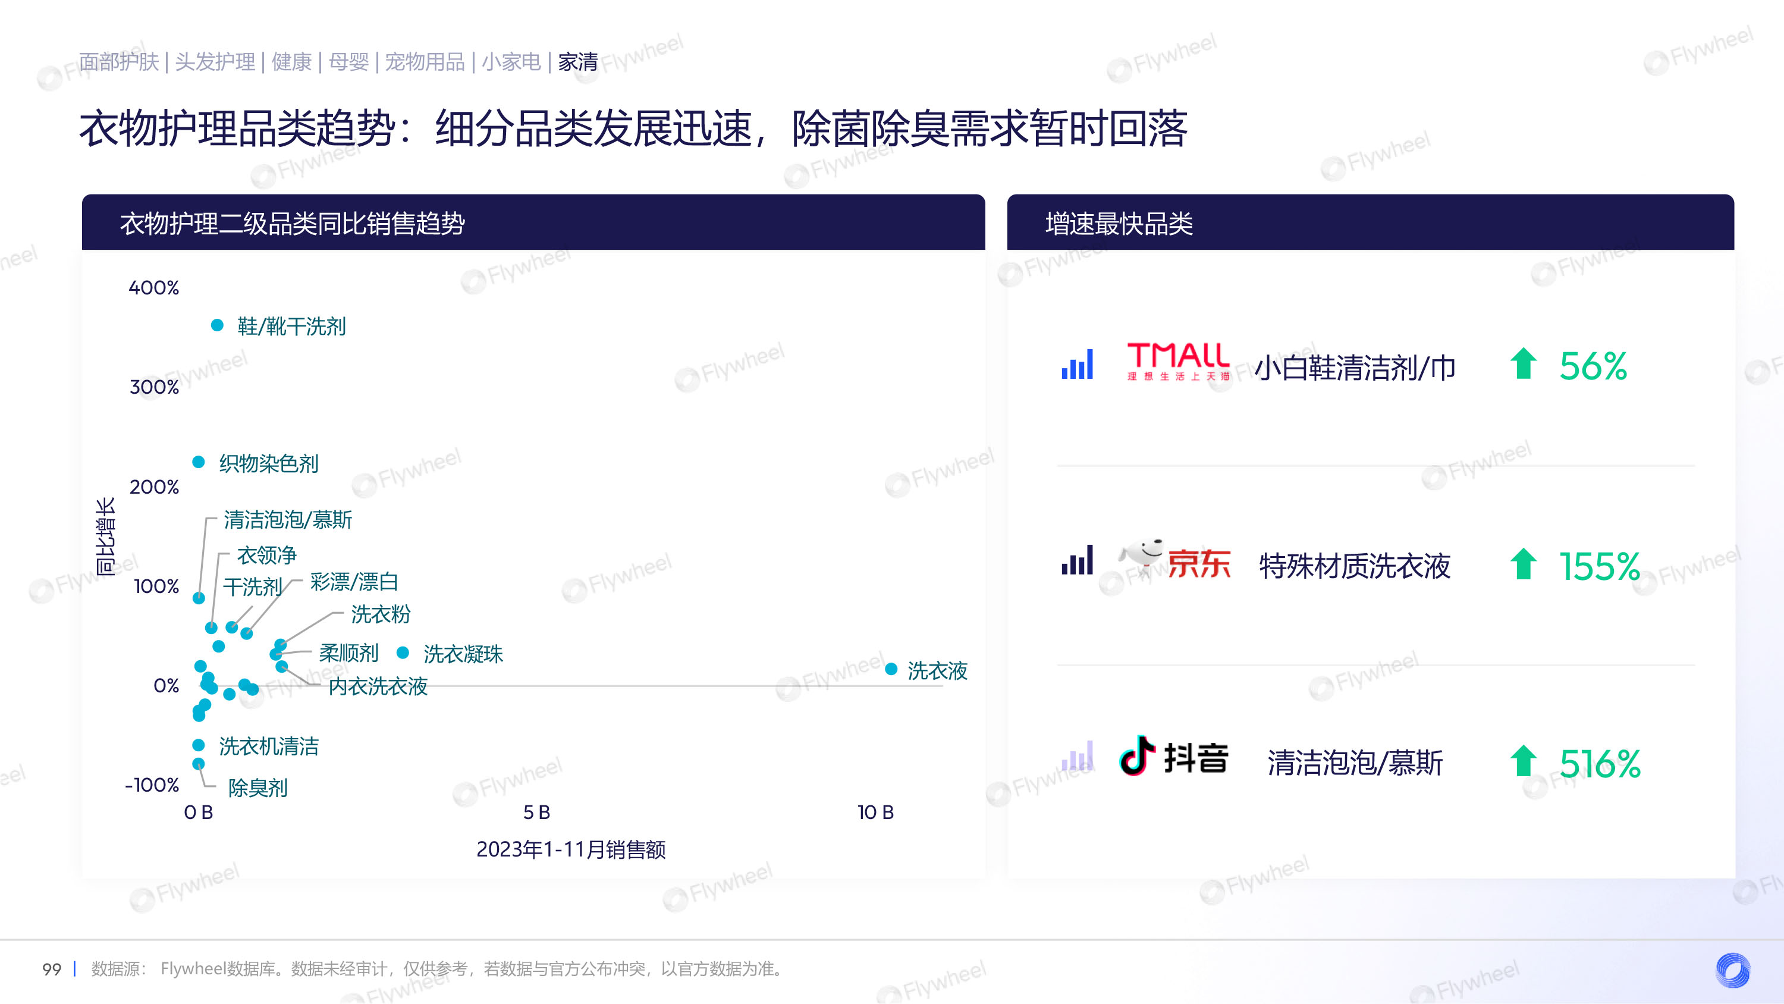The height and width of the screenshot is (1004, 1784).
Task: Select the 小家电 navigation tab
Action: [511, 62]
